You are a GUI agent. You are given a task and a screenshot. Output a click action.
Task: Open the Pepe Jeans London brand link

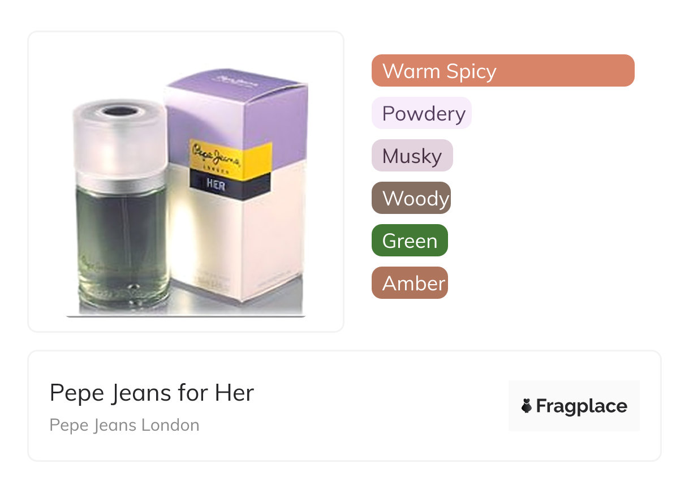point(124,425)
